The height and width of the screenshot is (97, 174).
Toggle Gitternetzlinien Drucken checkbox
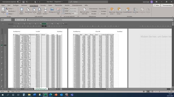[90, 14]
